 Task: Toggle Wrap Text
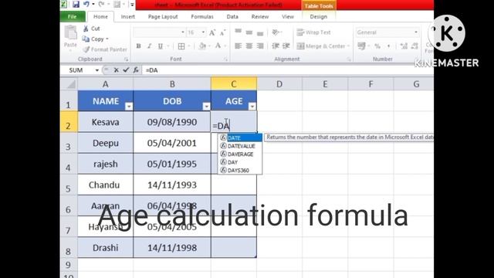[314, 32]
